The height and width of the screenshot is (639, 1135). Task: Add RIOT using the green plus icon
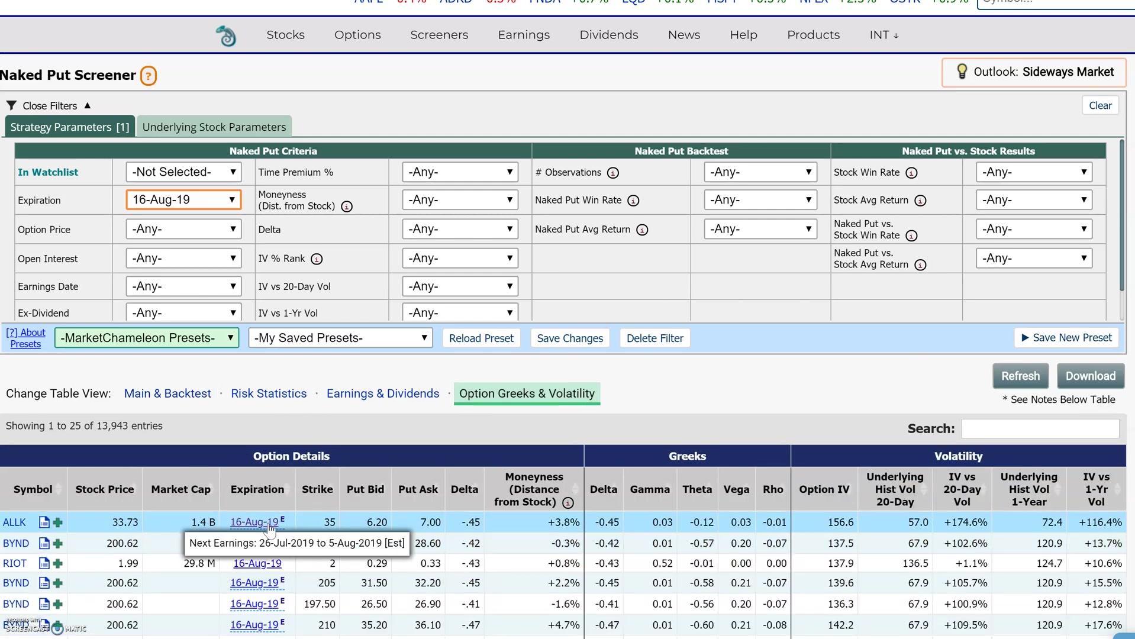pos(57,563)
